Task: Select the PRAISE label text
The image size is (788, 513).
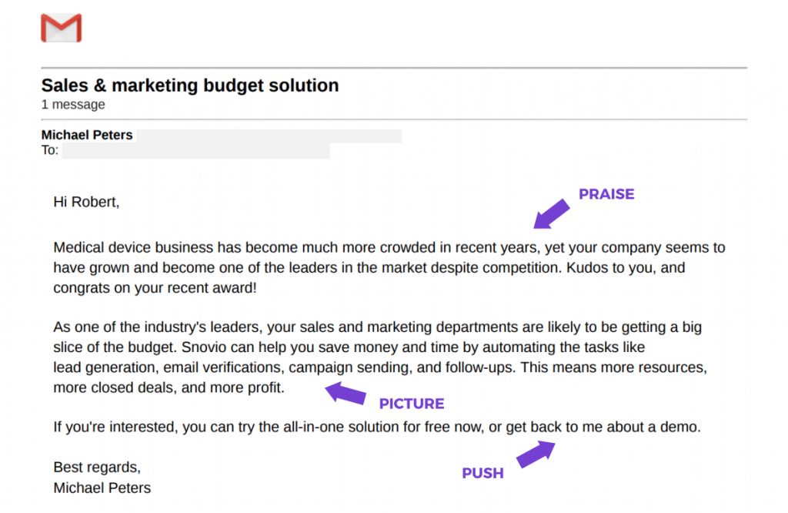Action: coord(606,194)
